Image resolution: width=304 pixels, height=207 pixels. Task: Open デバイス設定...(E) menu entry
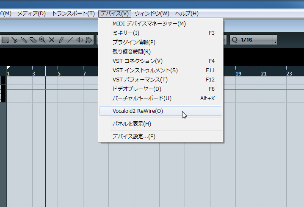(x=161, y=137)
